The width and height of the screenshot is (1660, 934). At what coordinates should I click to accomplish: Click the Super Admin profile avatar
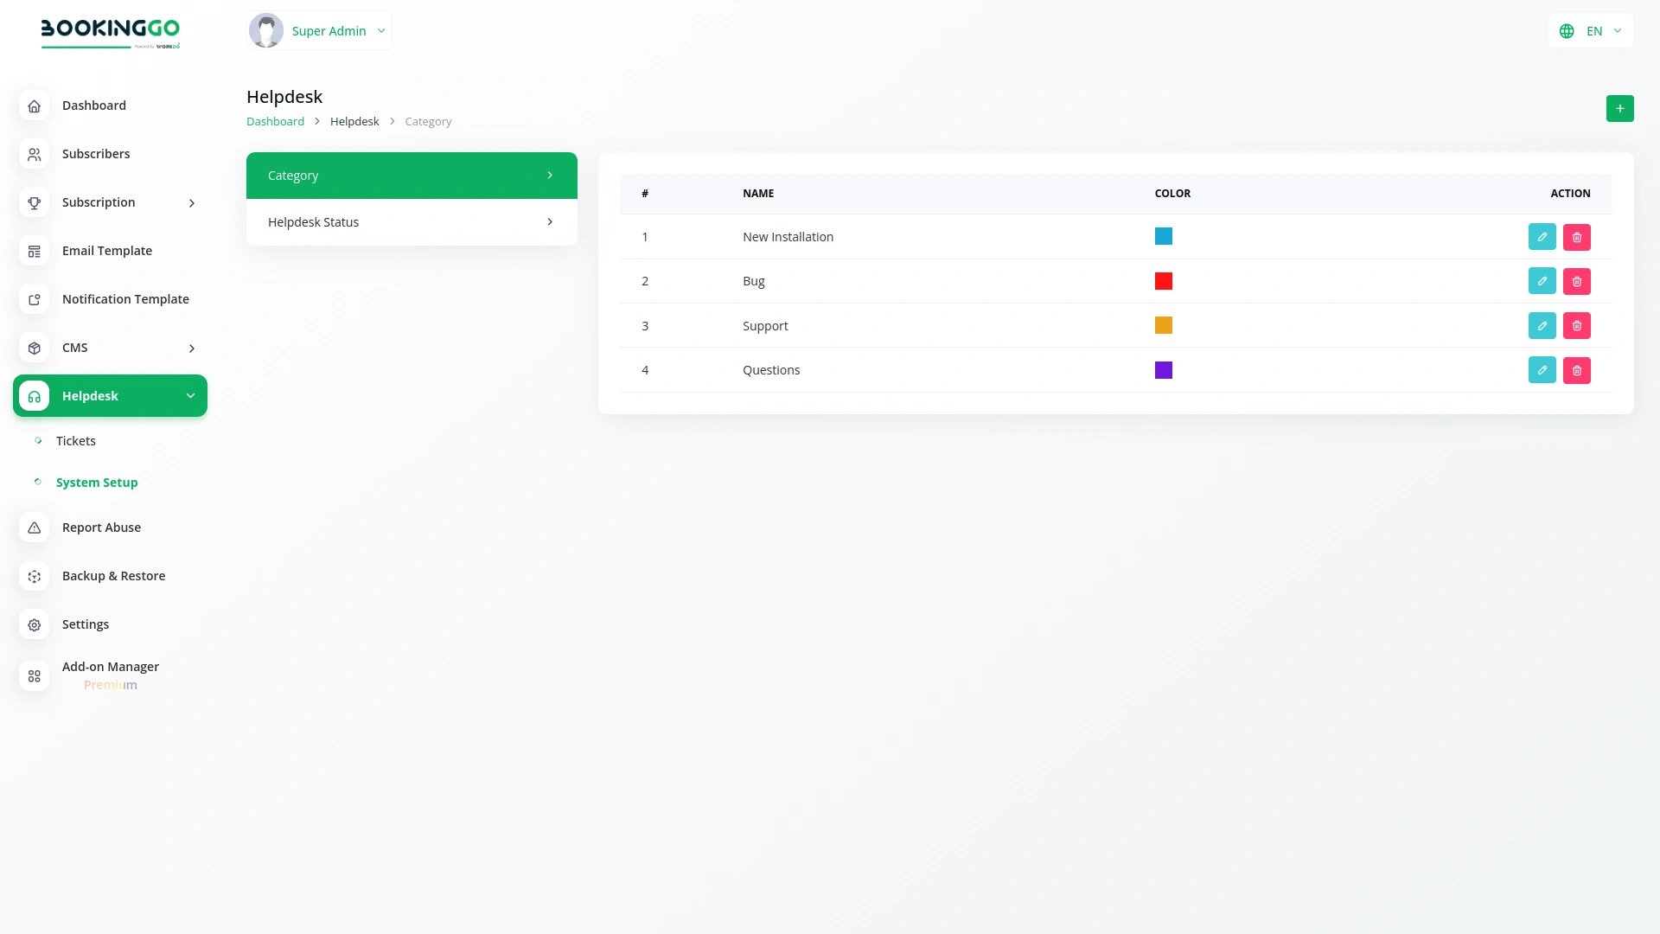click(x=266, y=29)
